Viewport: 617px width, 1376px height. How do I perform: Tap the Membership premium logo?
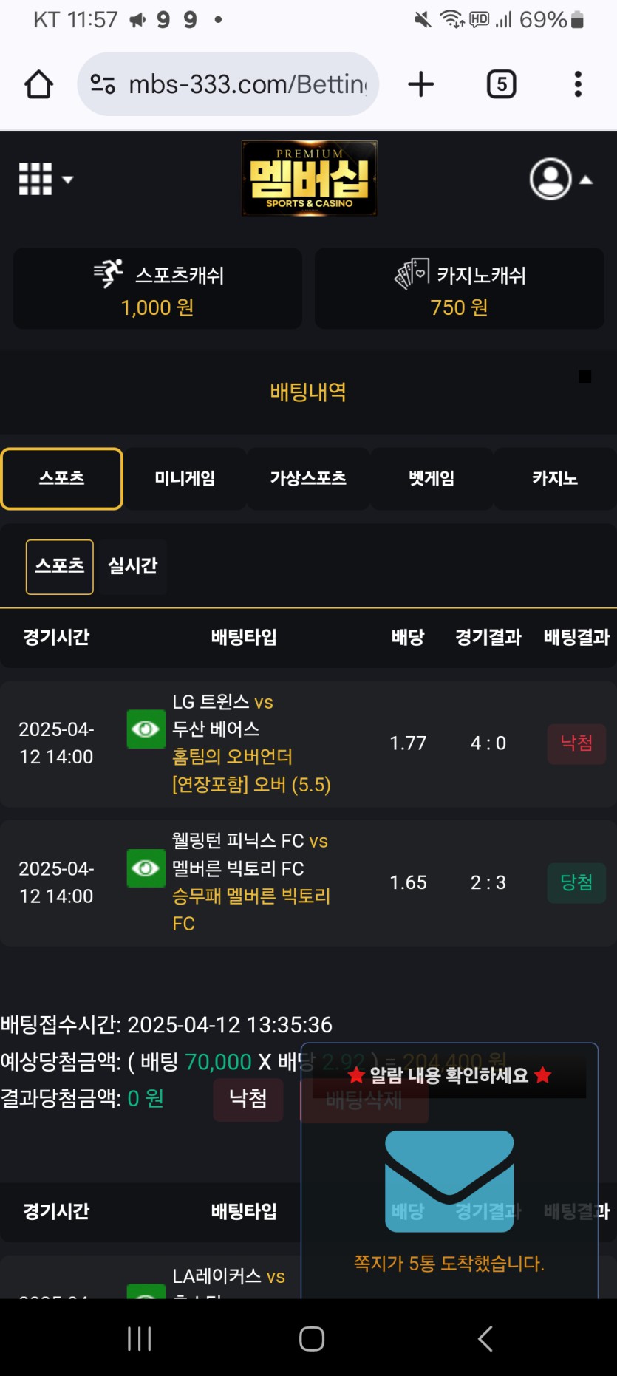pos(310,178)
